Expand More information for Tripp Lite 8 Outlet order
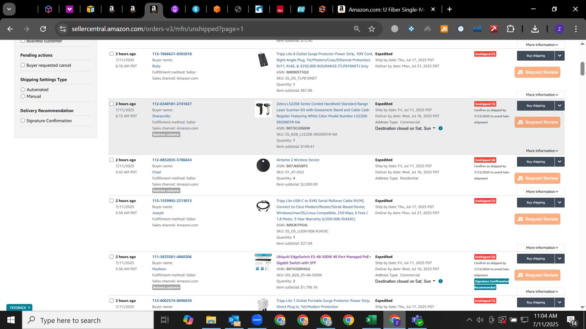The height and width of the screenshot is (329, 586). point(541,95)
